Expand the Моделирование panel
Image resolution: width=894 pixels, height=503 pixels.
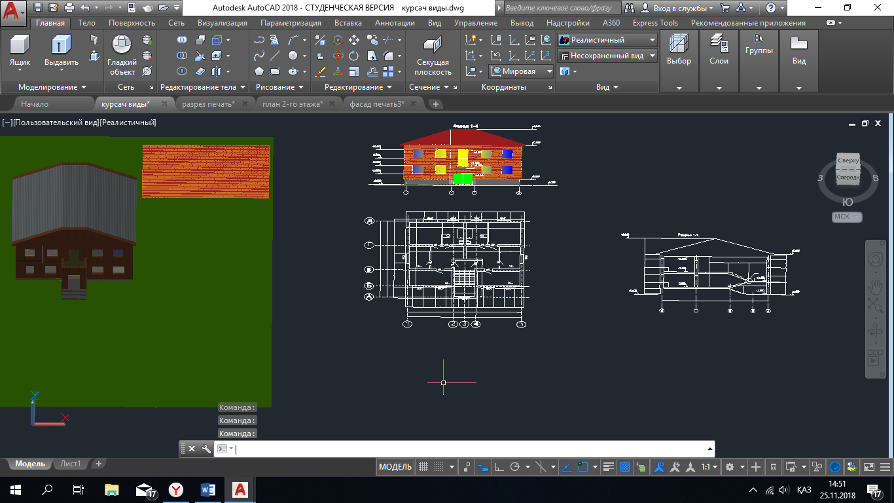(52, 87)
